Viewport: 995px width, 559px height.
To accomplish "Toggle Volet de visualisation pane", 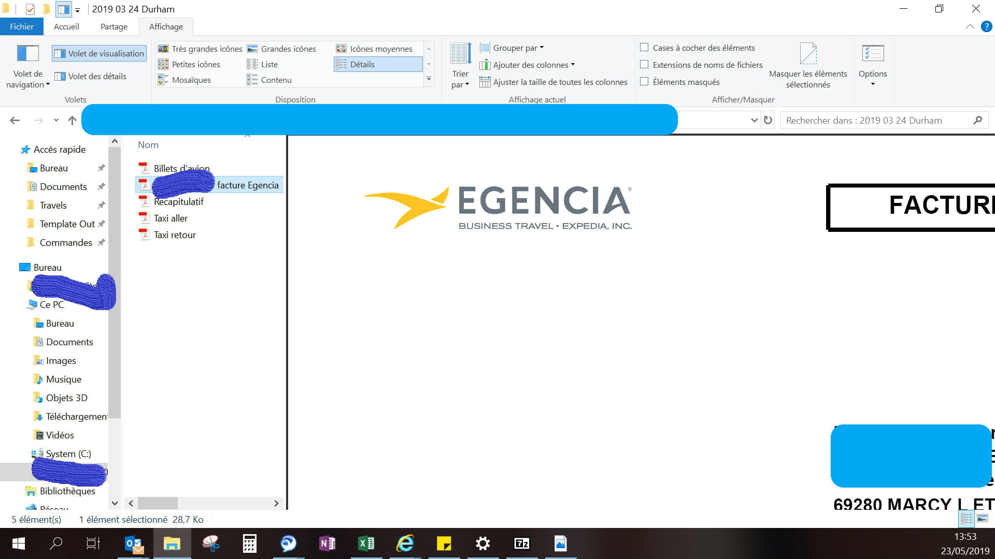I will [99, 53].
